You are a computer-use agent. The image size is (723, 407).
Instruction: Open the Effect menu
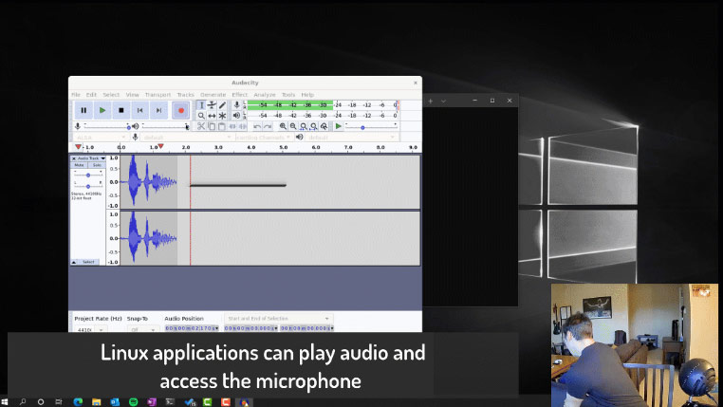(x=239, y=95)
